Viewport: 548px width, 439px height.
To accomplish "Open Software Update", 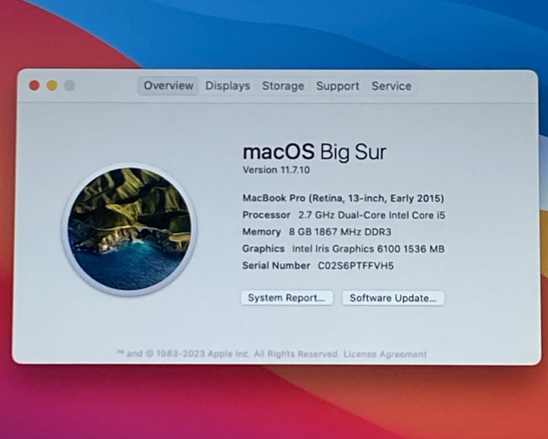I will pyautogui.click(x=393, y=298).
